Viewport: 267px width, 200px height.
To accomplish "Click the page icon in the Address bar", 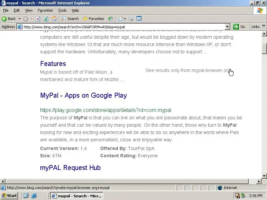I will [20, 27].
